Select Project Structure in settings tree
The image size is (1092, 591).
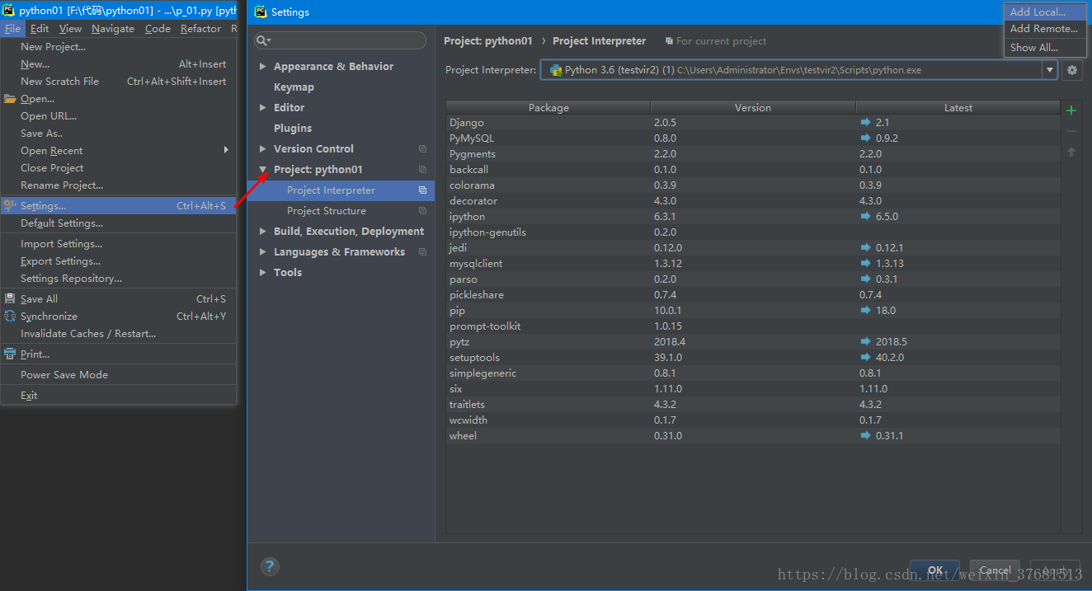point(341,211)
